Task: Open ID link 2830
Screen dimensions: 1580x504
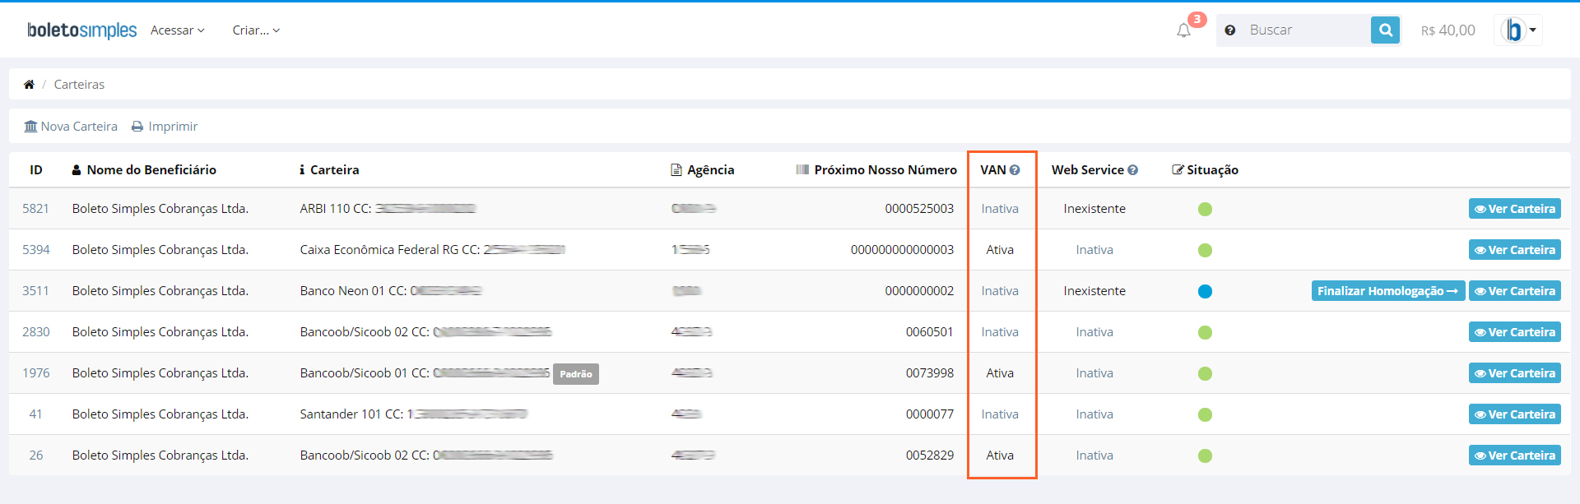Action: point(35,332)
